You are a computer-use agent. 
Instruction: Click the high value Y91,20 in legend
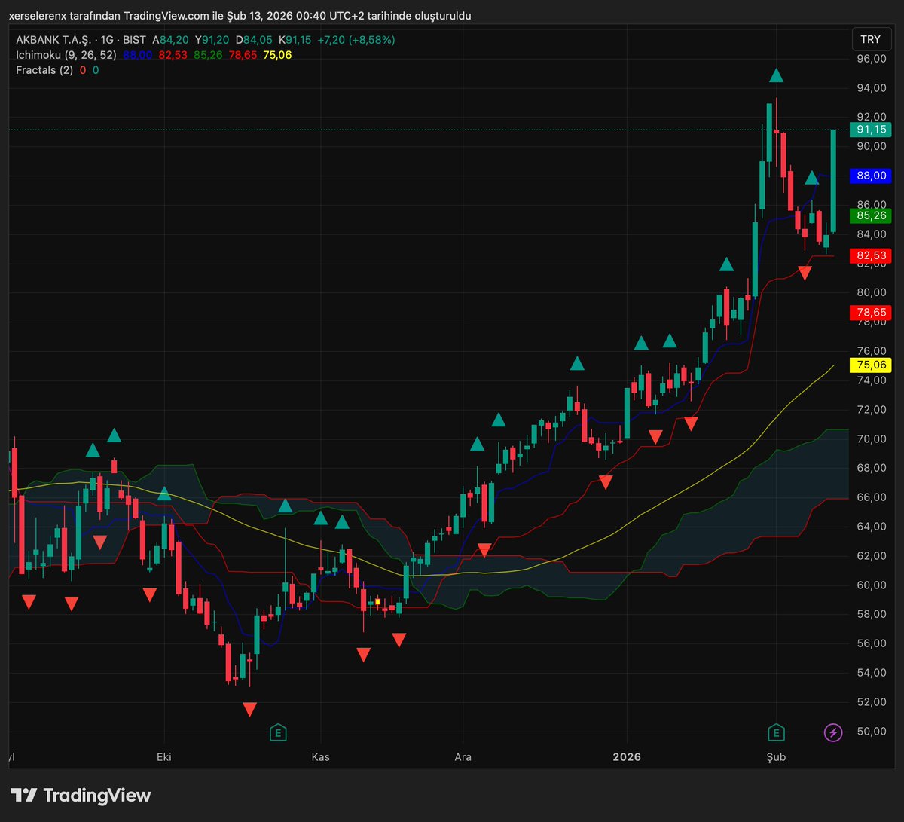pos(212,40)
